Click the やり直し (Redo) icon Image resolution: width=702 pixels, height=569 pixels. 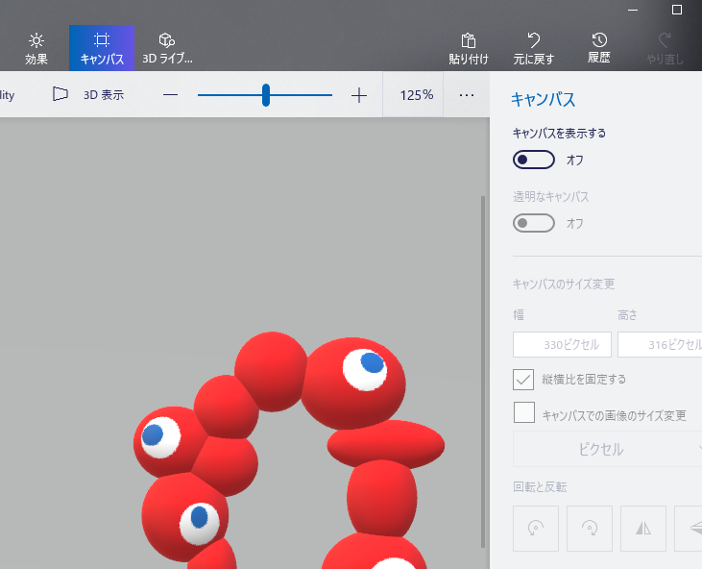click(x=665, y=48)
